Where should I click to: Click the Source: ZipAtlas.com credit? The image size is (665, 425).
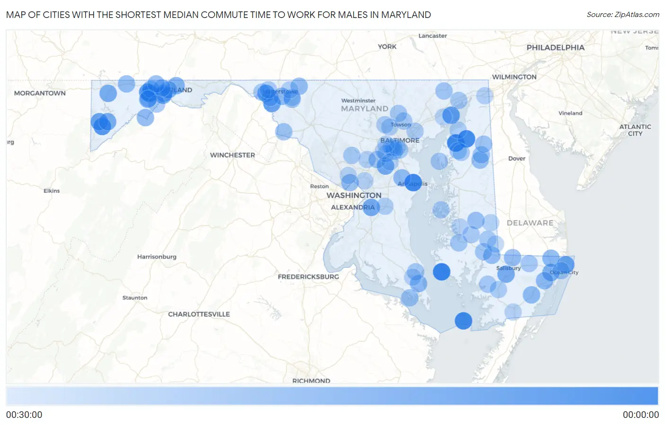623,15
